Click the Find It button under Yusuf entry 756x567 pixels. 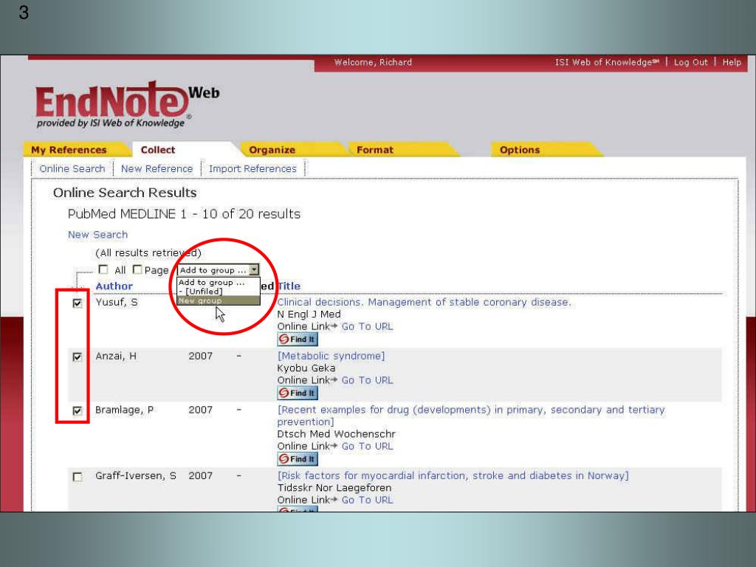click(x=298, y=340)
